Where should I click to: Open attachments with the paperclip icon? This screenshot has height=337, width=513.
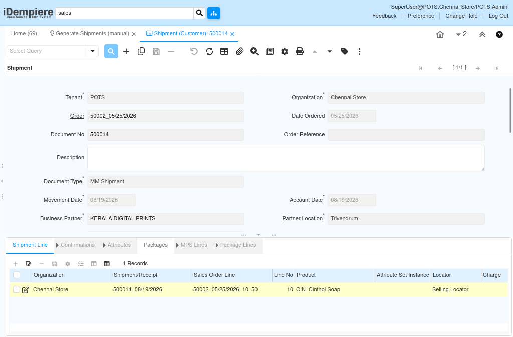point(239,51)
